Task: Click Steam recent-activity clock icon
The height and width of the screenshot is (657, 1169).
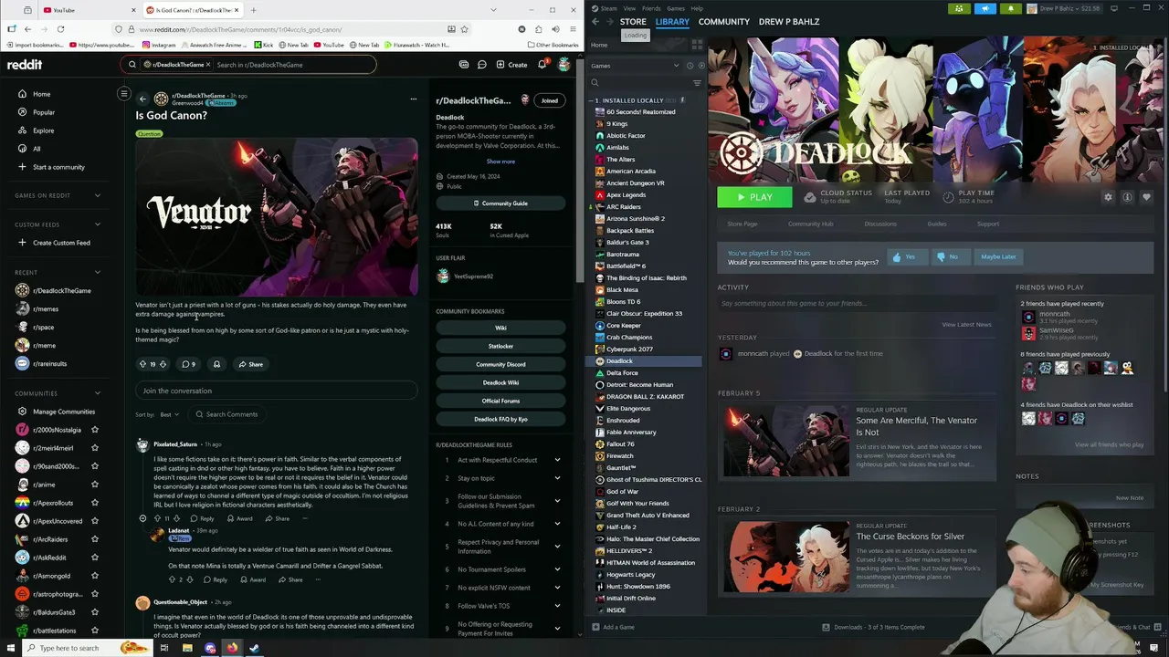Action: (x=689, y=66)
